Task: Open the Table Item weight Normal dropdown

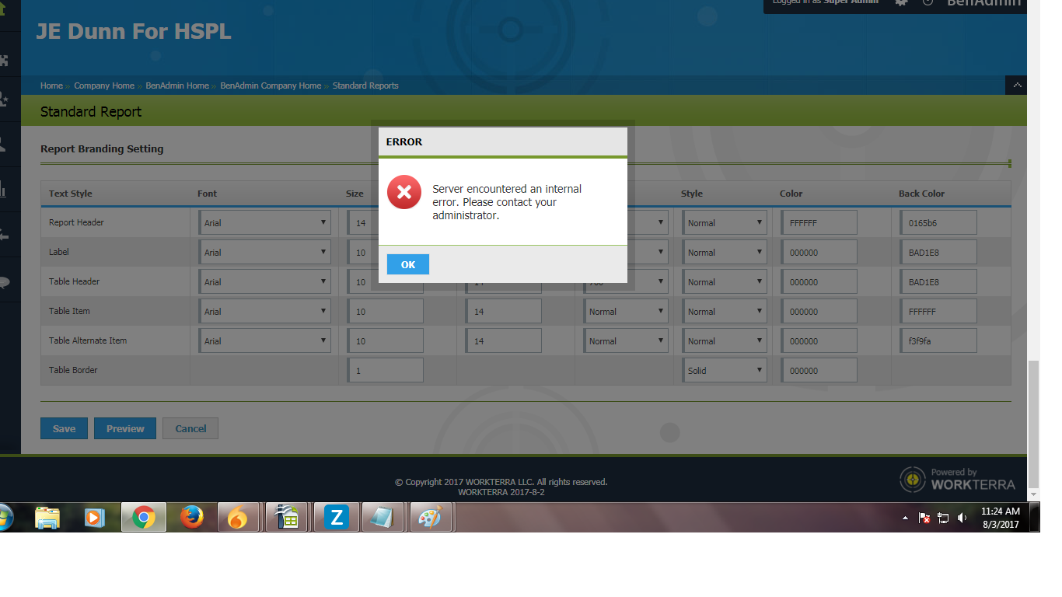Action: click(x=626, y=311)
